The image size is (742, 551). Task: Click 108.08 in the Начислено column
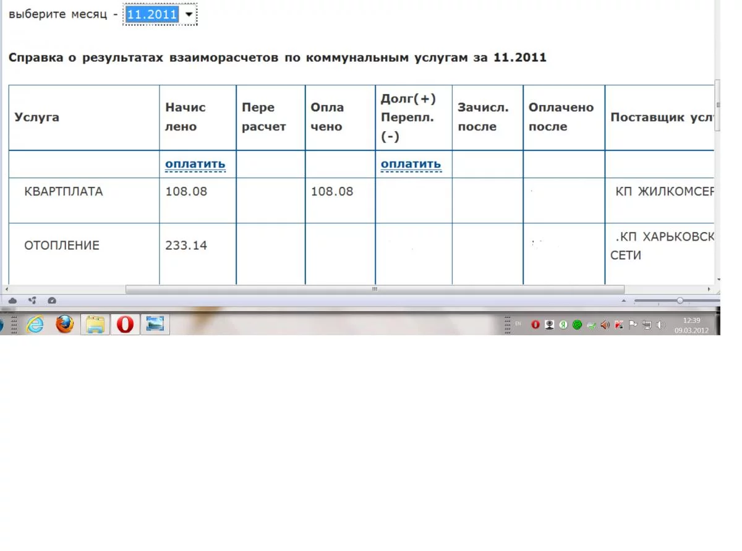pos(186,192)
